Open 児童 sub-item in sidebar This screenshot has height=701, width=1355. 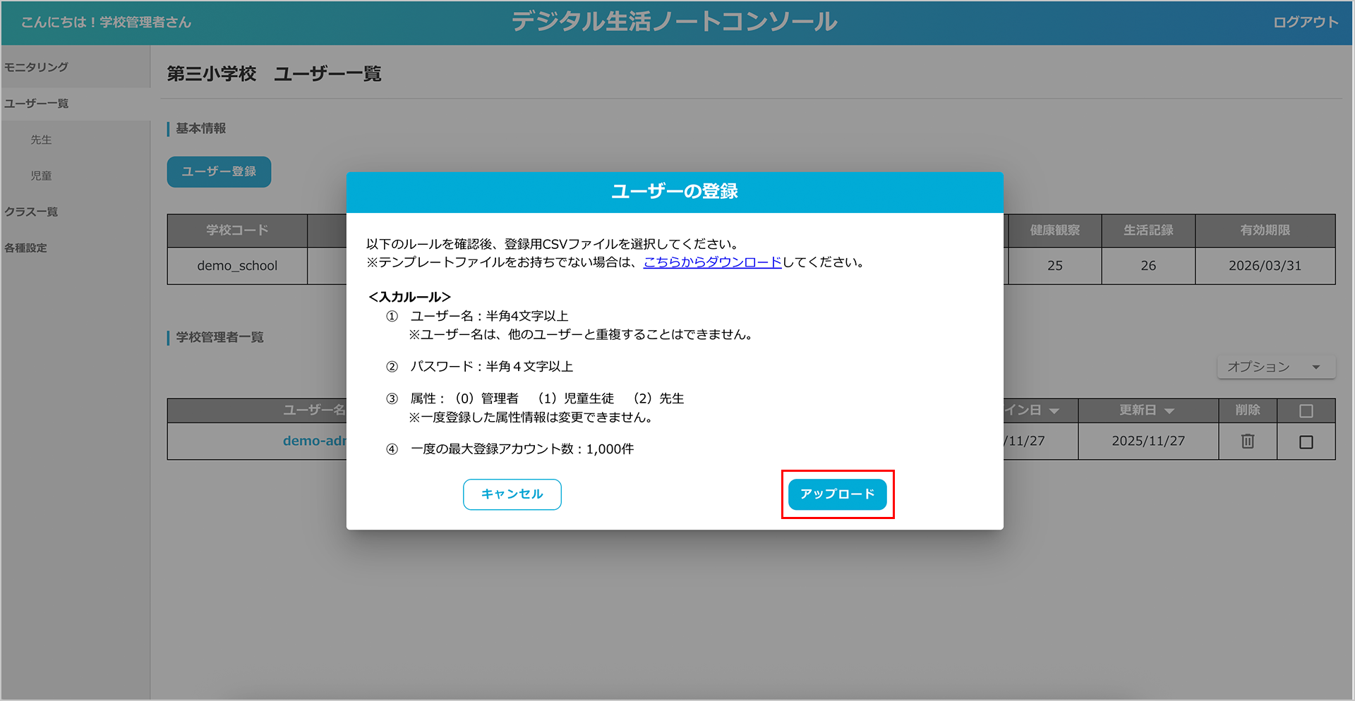(41, 176)
